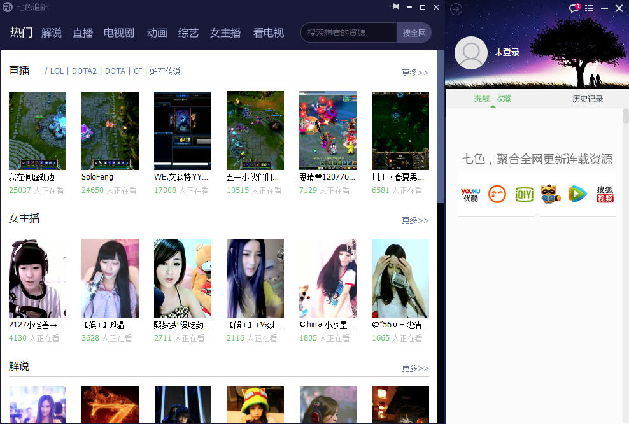The width and height of the screenshot is (629, 424).
Task: Expand 更多>> in the 解说 section
Action: point(415,368)
